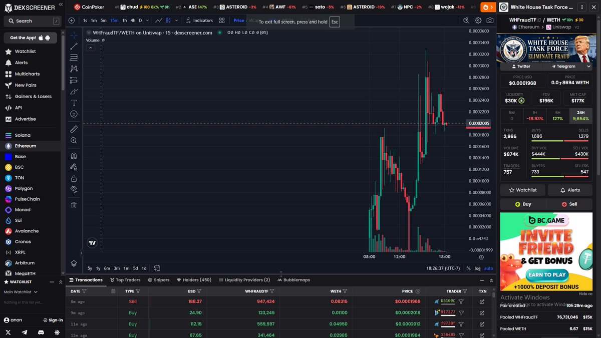Image resolution: width=601 pixels, height=338 pixels.
Task: Select the text annotation tool
Action: [74, 103]
